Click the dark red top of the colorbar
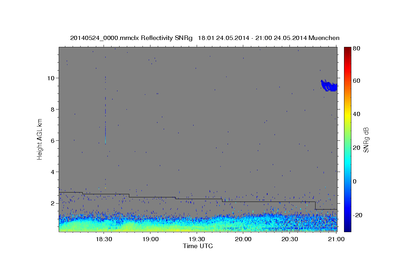Viewport: 417px width, 278px height. (x=347, y=50)
